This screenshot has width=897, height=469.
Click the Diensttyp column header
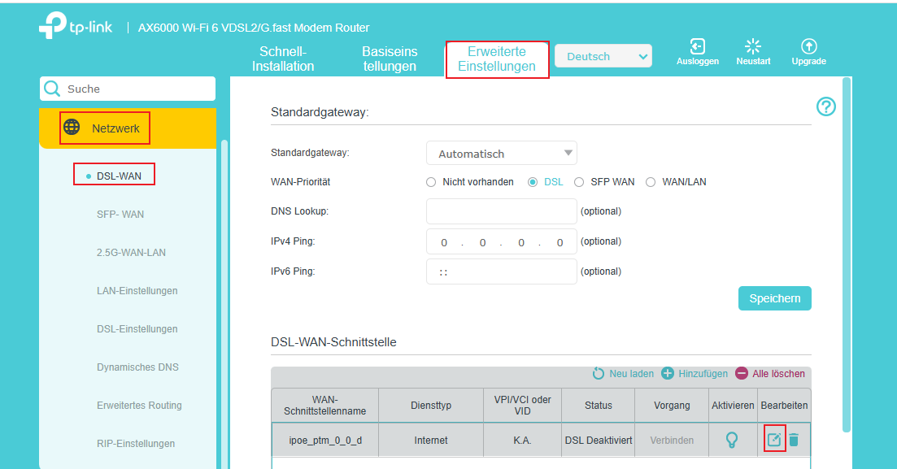tap(431, 406)
